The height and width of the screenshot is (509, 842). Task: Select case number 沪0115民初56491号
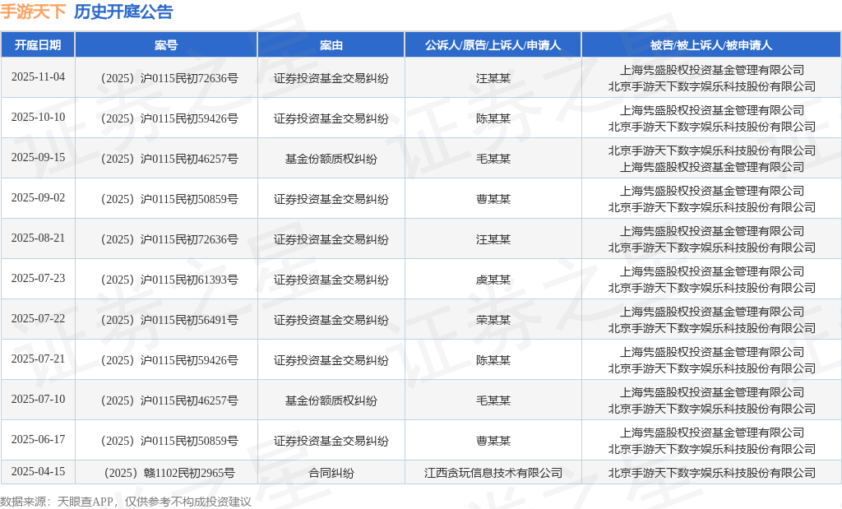(169, 320)
